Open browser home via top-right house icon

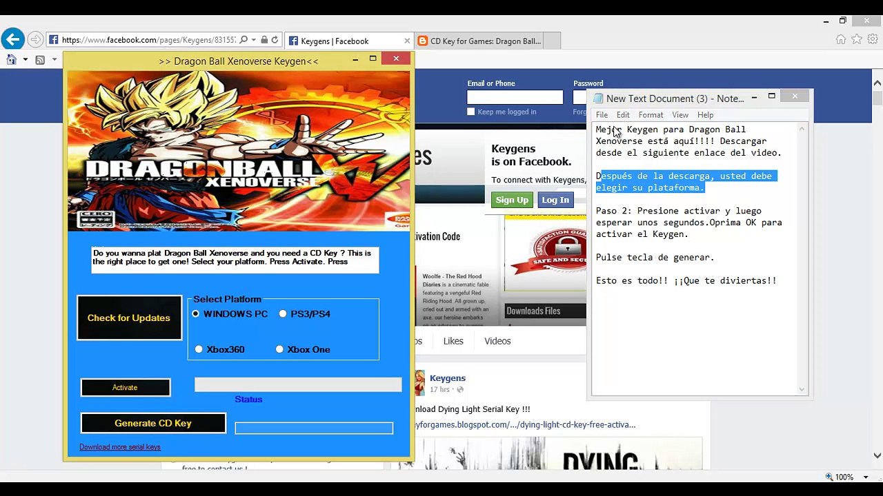pyautogui.click(x=841, y=39)
